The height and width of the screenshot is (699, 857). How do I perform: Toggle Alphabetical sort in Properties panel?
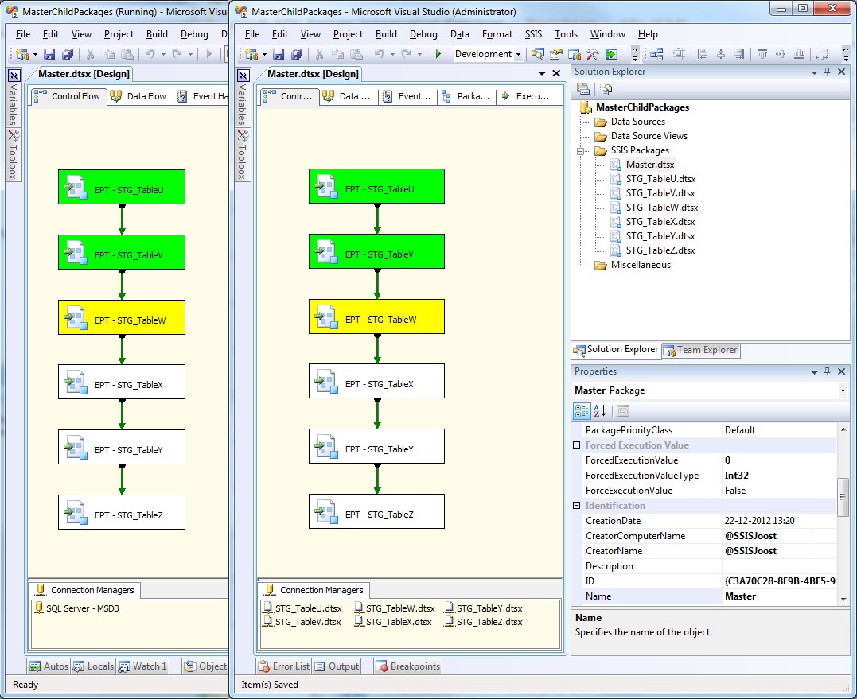pos(599,411)
